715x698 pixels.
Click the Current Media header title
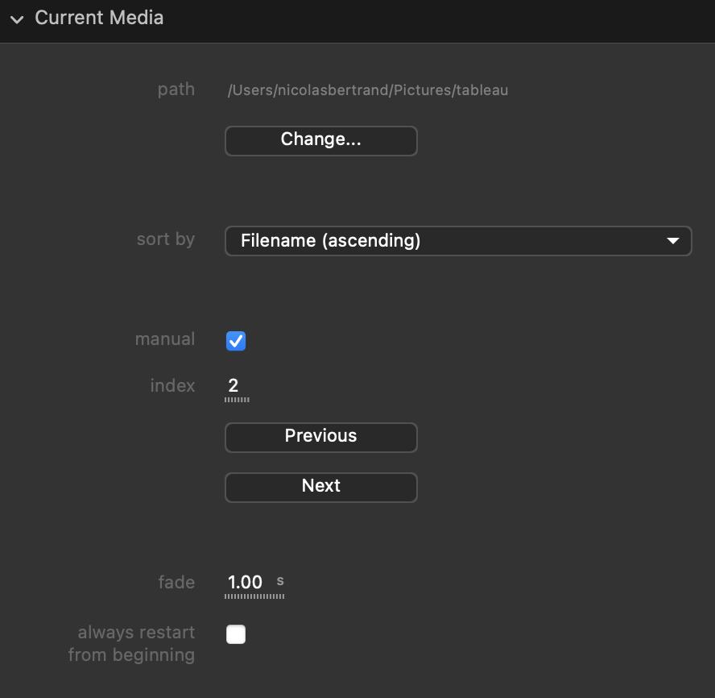point(99,18)
